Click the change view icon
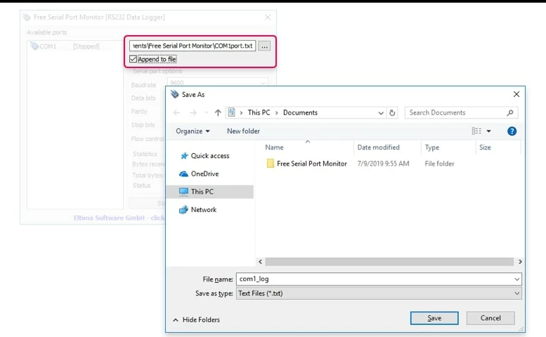Viewport: 546px width, 337px height. click(x=476, y=131)
